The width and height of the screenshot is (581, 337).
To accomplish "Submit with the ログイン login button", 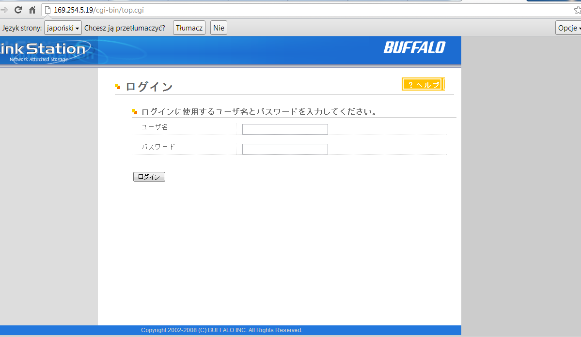I will [x=149, y=177].
